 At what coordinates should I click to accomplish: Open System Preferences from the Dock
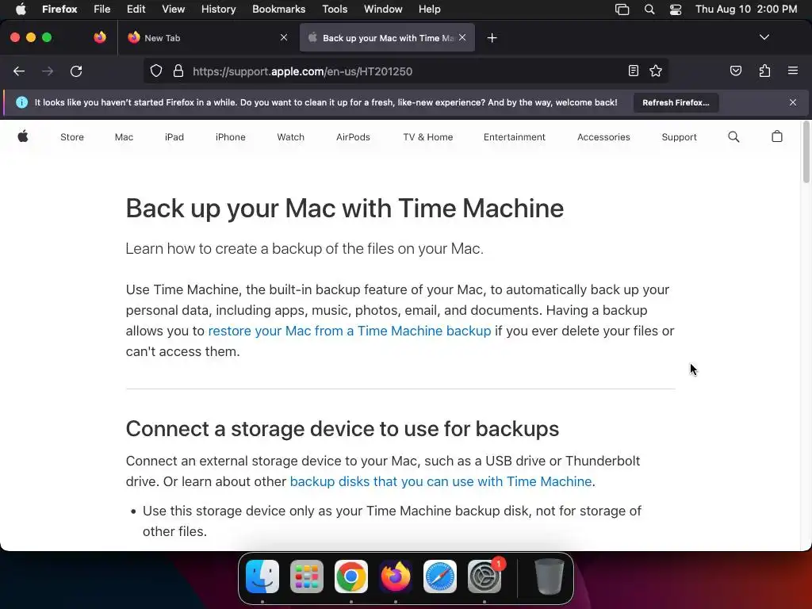pyautogui.click(x=485, y=576)
